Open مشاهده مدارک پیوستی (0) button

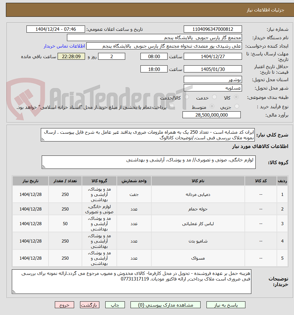click(165, 305)
